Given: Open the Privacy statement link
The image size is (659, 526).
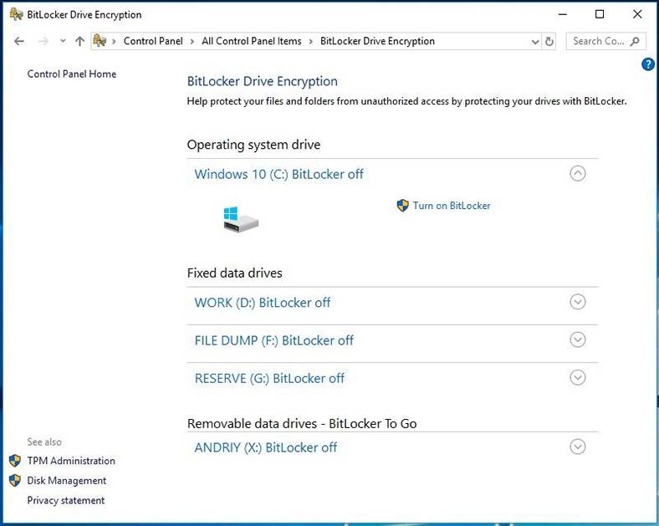Looking at the screenshot, I should coord(65,500).
